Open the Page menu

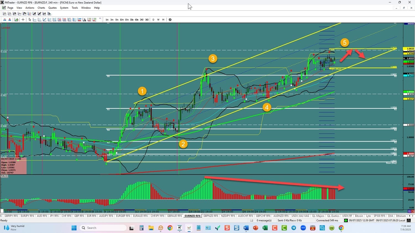[x=11, y=8]
